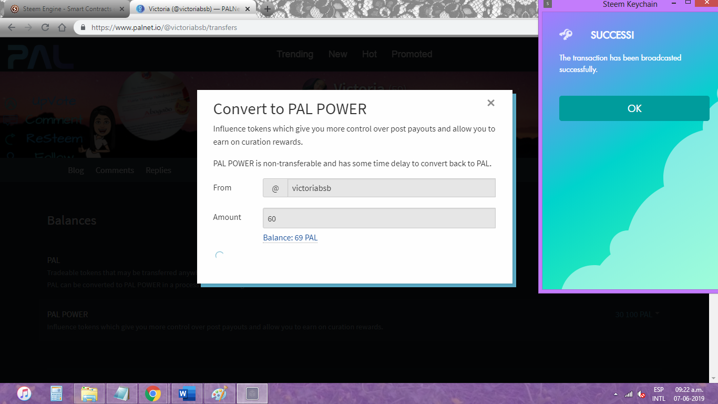Click the ESP INTL language indicator
Screen dimensions: 718x404
tap(659, 394)
